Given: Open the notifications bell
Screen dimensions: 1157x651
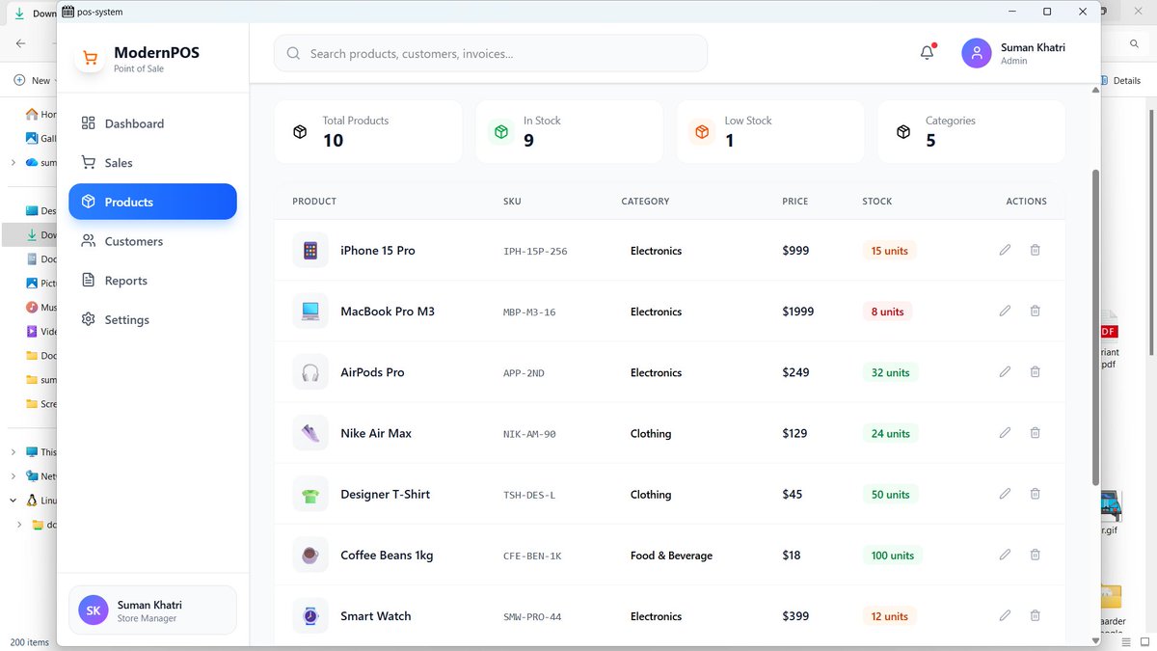Looking at the screenshot, I should [927, 53].
